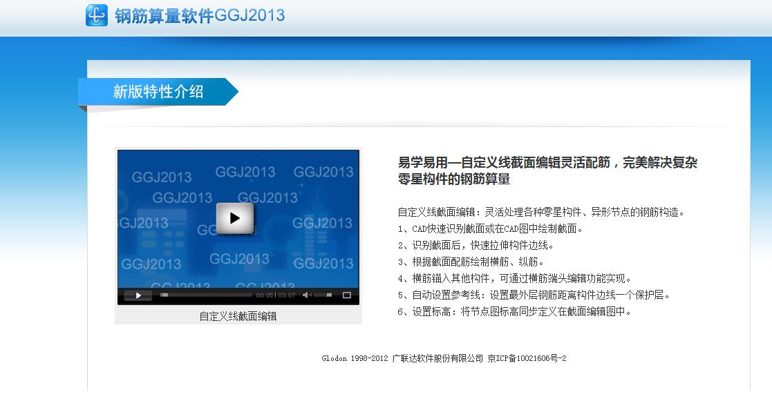The image size is (772, 401).
Task: Click the video seek progress bar
Action: (205, 295)
